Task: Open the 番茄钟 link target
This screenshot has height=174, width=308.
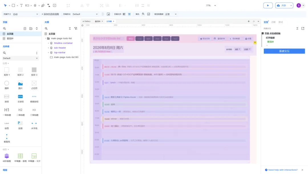Action: point(270,42)
